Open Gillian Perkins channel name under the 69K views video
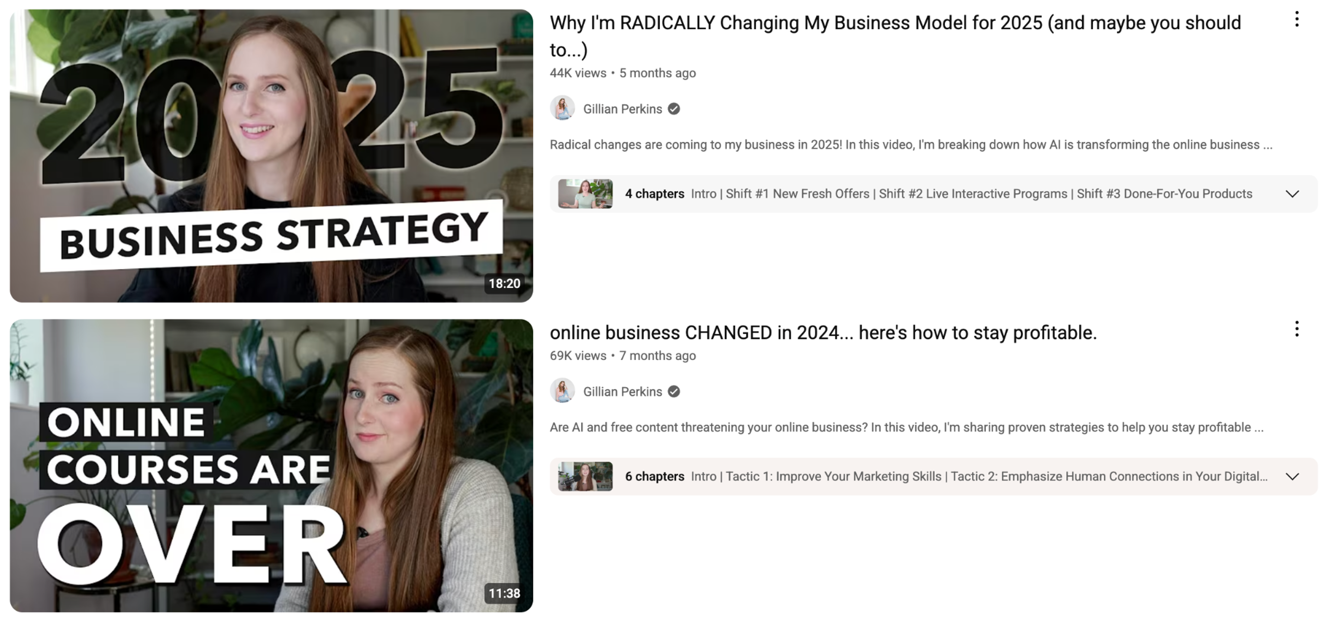Screen dimensions: 1330x620 (622, 391)
